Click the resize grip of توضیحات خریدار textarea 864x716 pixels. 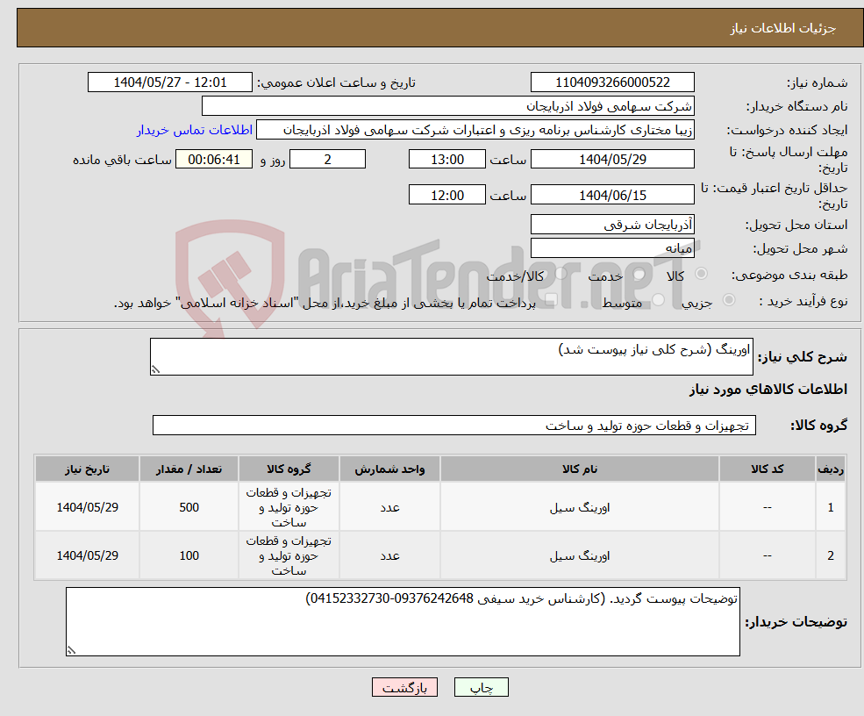[70, 648]
